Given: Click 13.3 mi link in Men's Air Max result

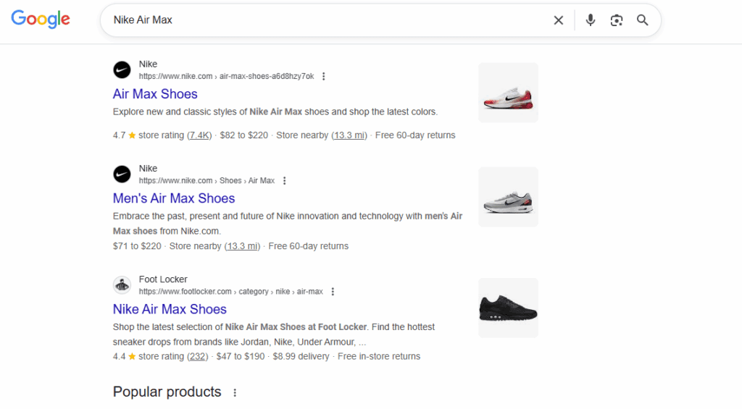Looking at the screenshot, I should point(242,246).
